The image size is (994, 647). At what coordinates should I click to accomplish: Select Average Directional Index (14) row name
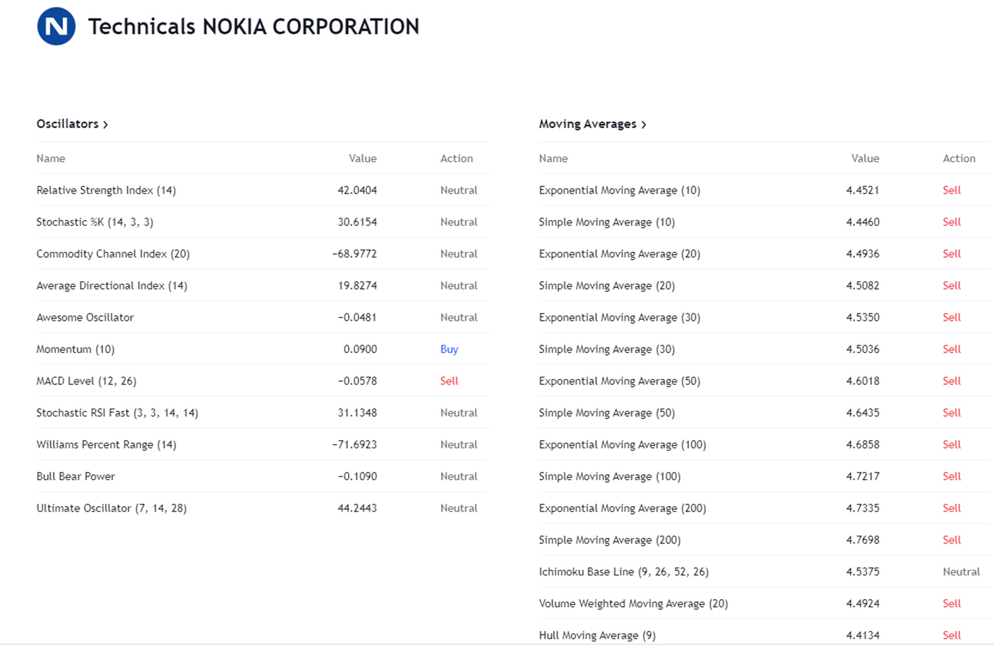pos(112,285)
